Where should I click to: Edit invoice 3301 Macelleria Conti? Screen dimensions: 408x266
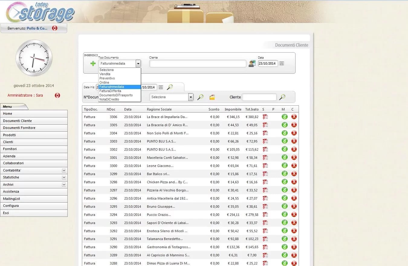284,157
